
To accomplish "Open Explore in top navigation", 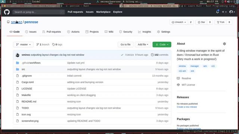I will click(118, 12).
